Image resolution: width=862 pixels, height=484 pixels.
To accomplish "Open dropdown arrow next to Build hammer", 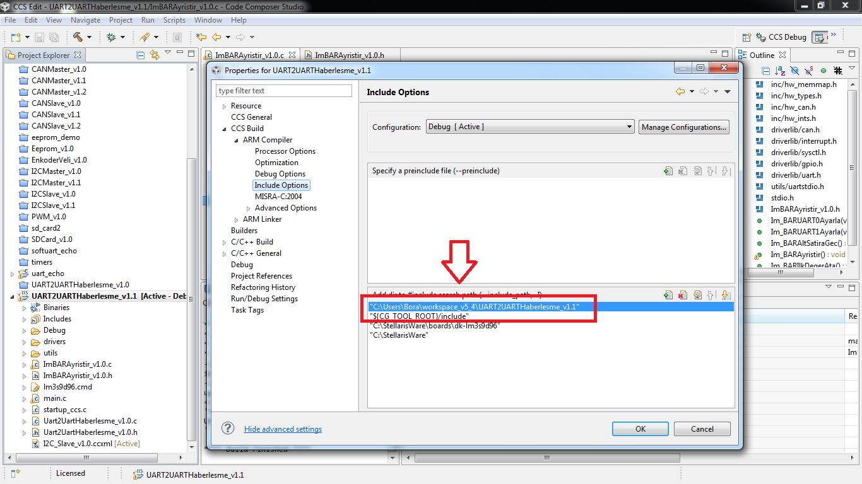I will (x=89, y=37).
